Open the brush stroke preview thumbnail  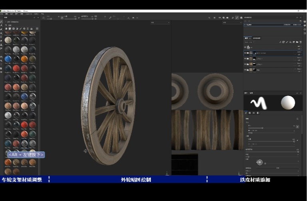tap(258, 103)
